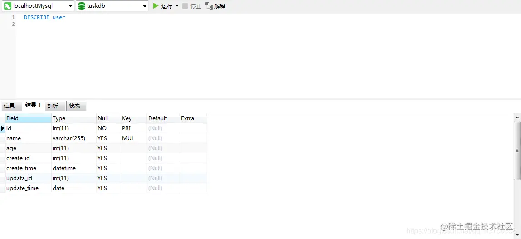The image size is (521, 239).
Task: Click the '(Null)' default cell in create_time row
Action: point(163,168)
